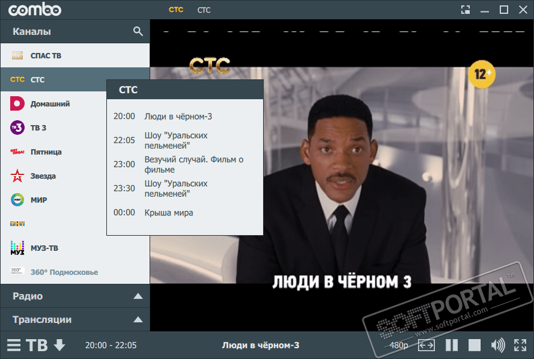
Task: Expand the Трансляции section
Action: pos(75,319)
